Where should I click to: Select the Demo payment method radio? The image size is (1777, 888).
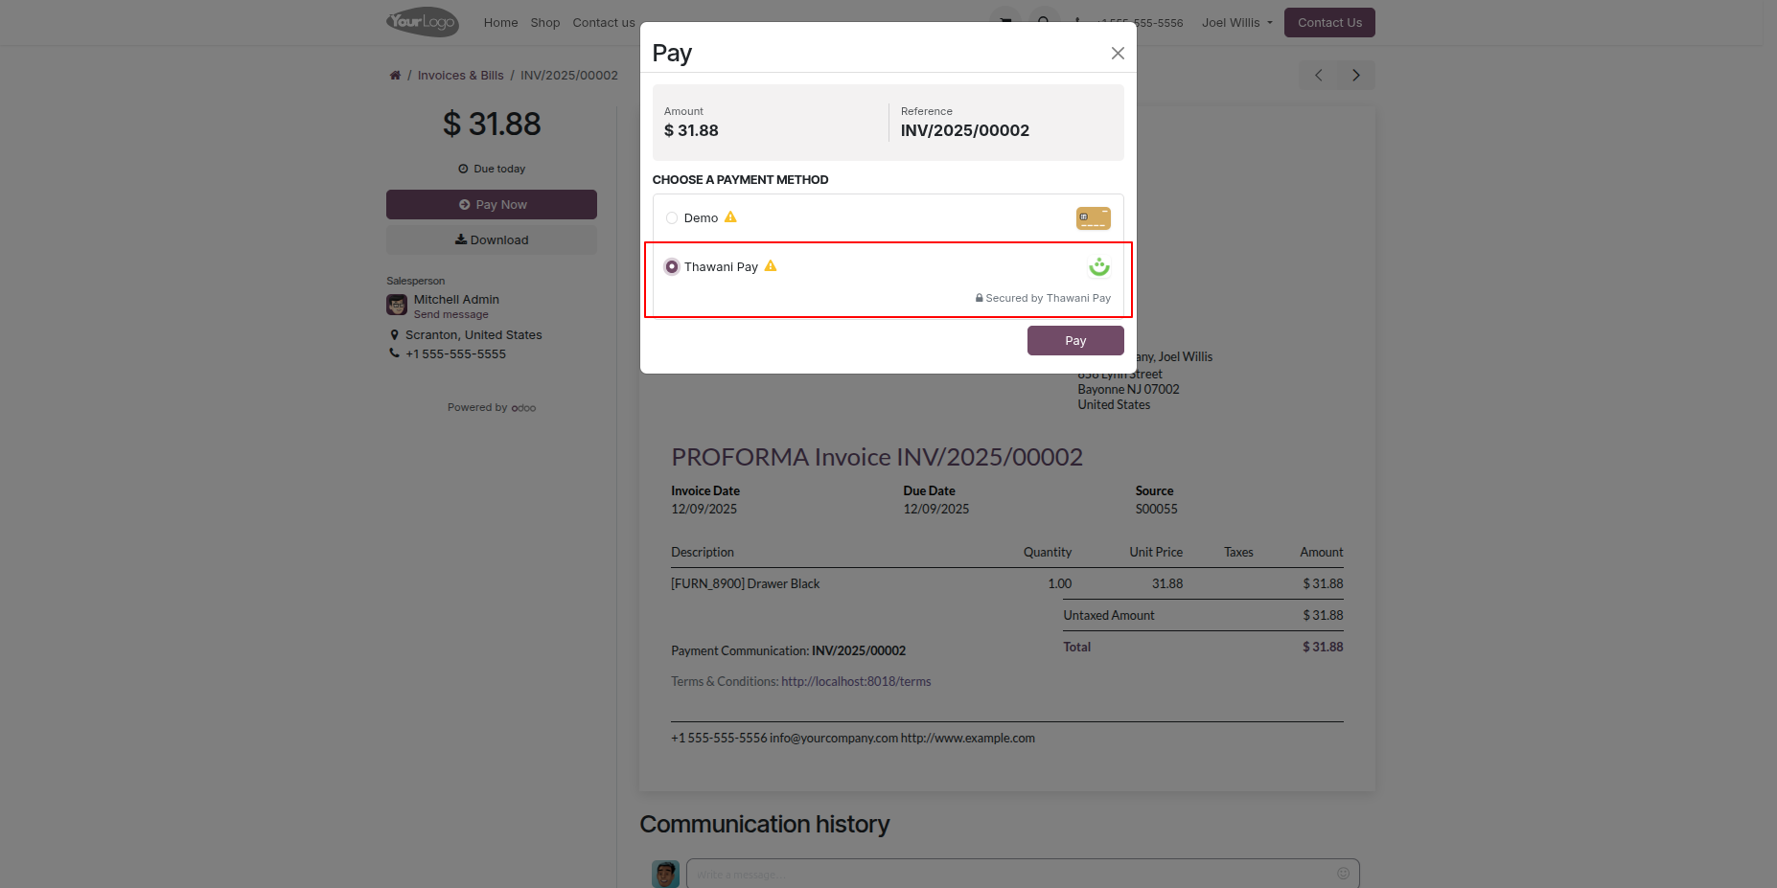(x=672, y=218)
